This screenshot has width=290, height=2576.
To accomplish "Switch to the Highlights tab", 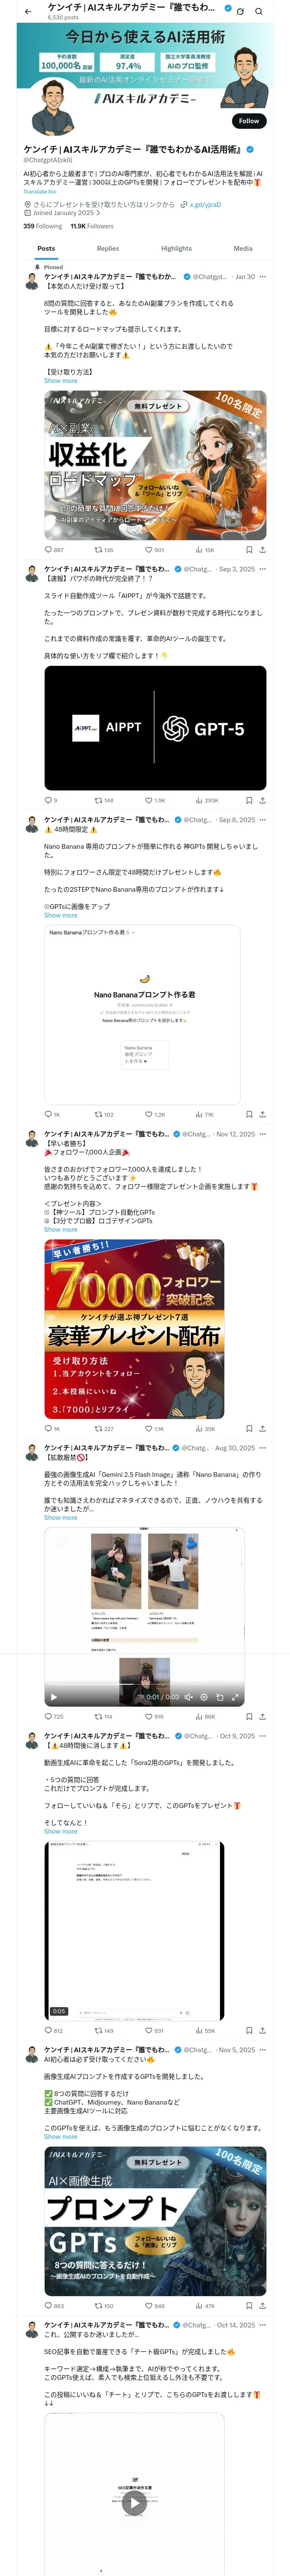I will click(176, 248).
